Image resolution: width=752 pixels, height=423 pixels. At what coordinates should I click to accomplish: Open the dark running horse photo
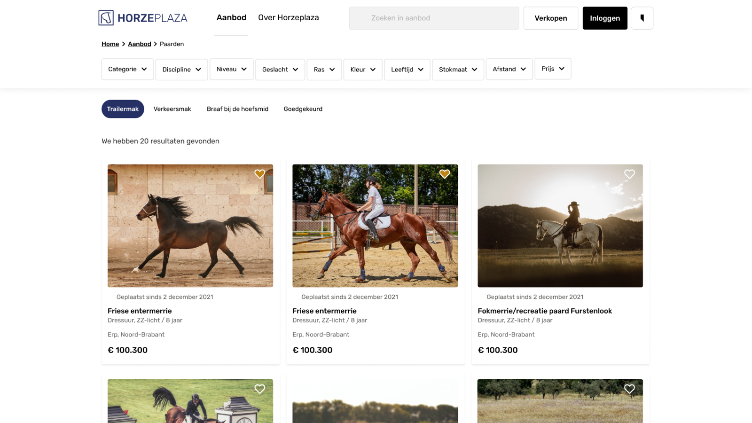[x=190, y=226]
